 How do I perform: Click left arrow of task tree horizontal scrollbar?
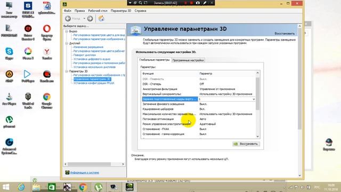pyautogui.click(x=66, y=164)
